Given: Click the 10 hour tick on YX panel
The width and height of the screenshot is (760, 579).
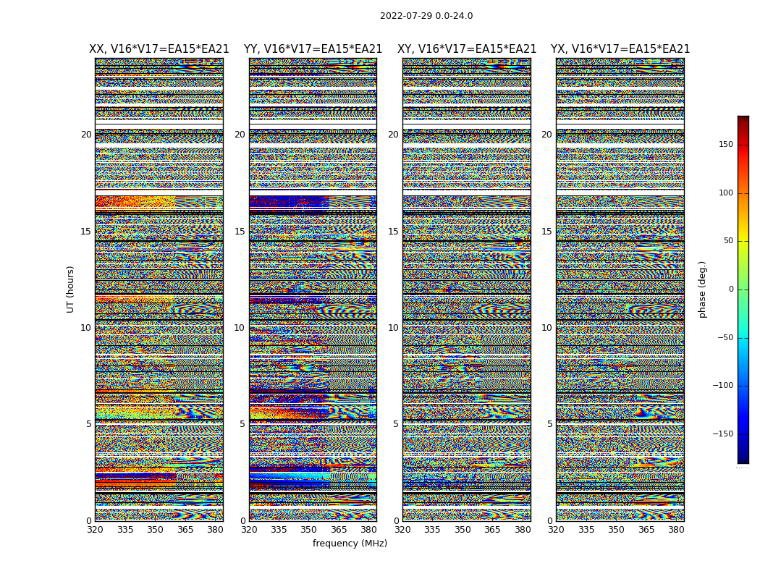Looking at the screenshot, I should (x=546, y=328).
